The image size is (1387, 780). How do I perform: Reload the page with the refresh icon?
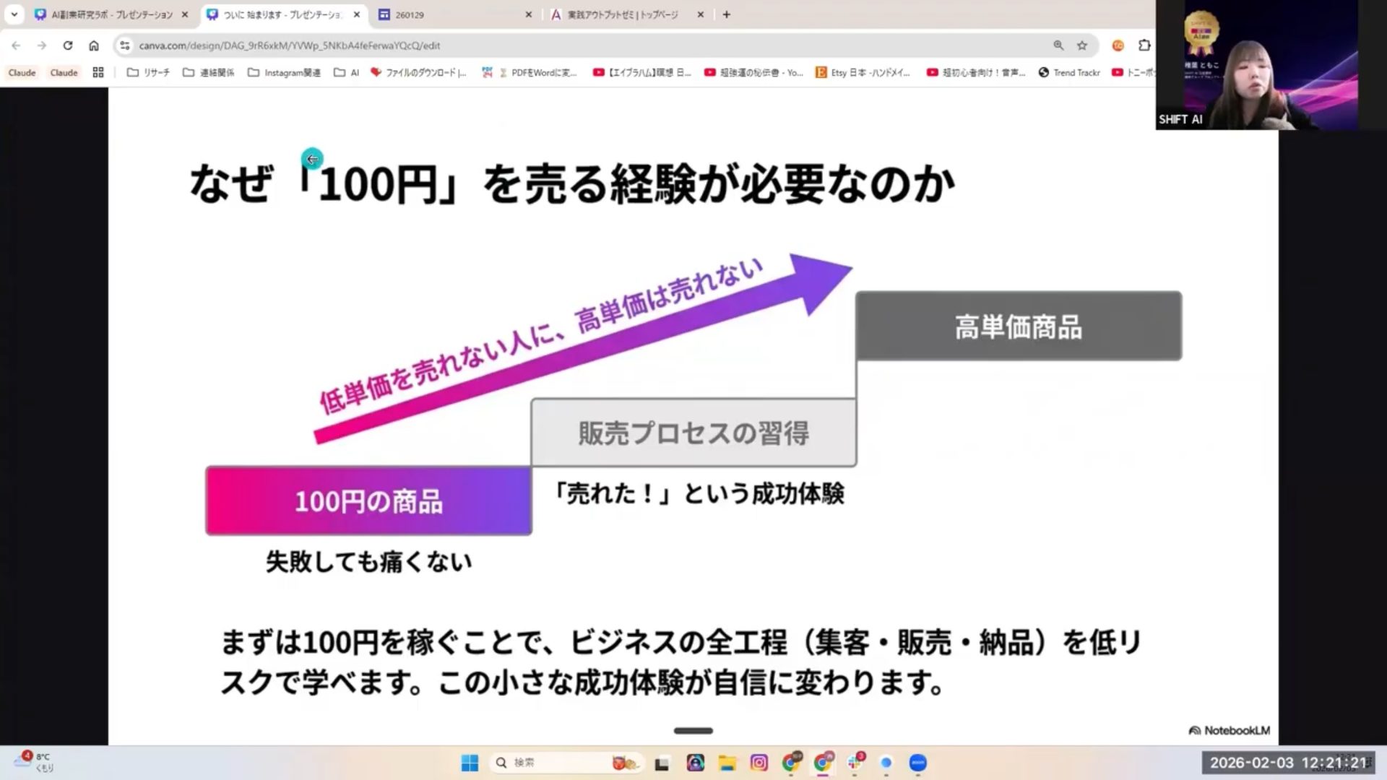point(67,45)
